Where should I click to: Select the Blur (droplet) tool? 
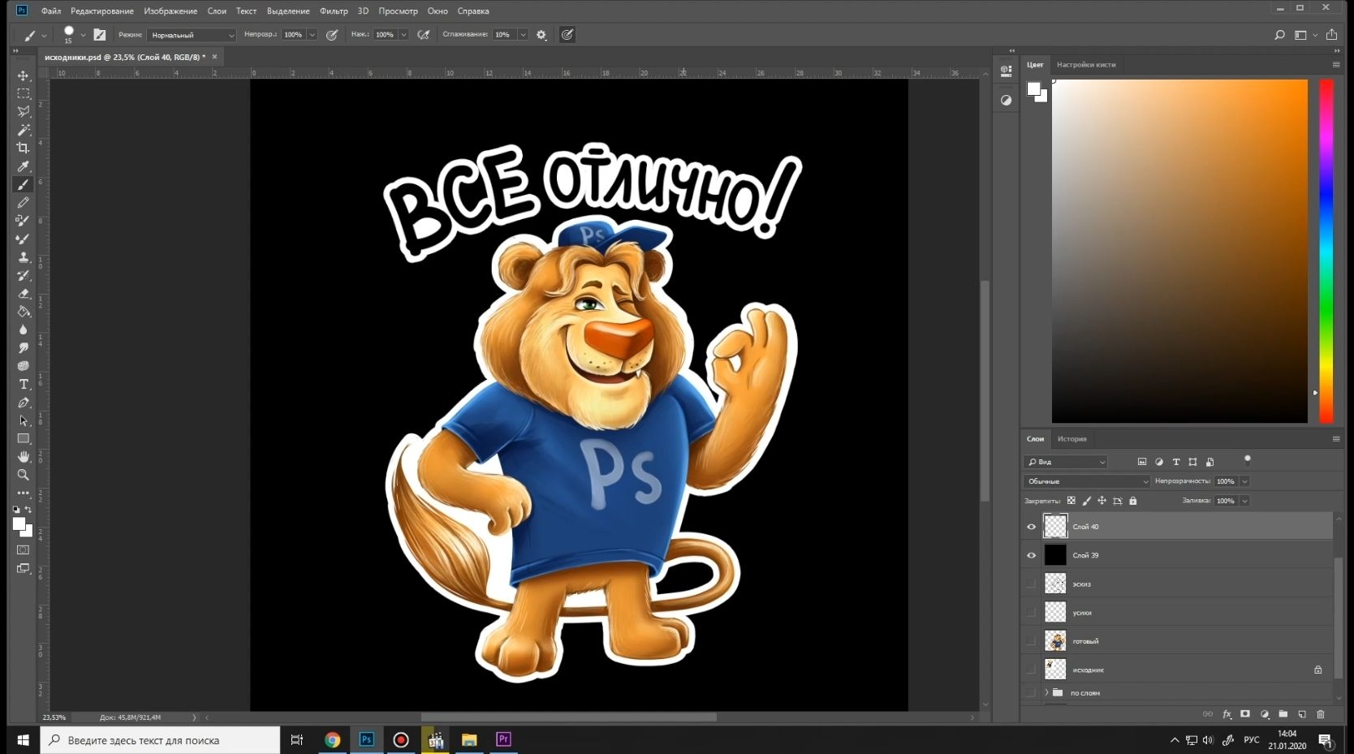tap(23, 330)
